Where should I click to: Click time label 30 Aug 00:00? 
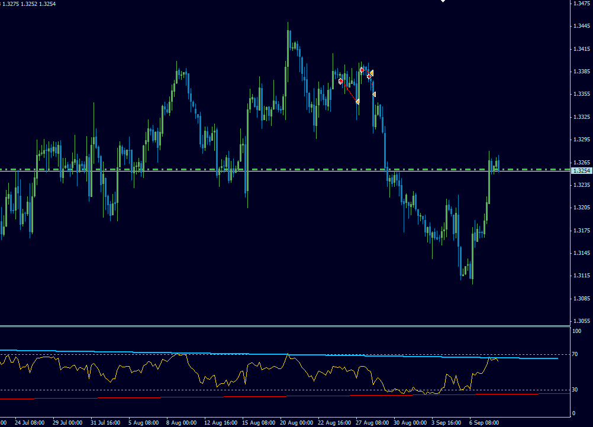point(410,422)
